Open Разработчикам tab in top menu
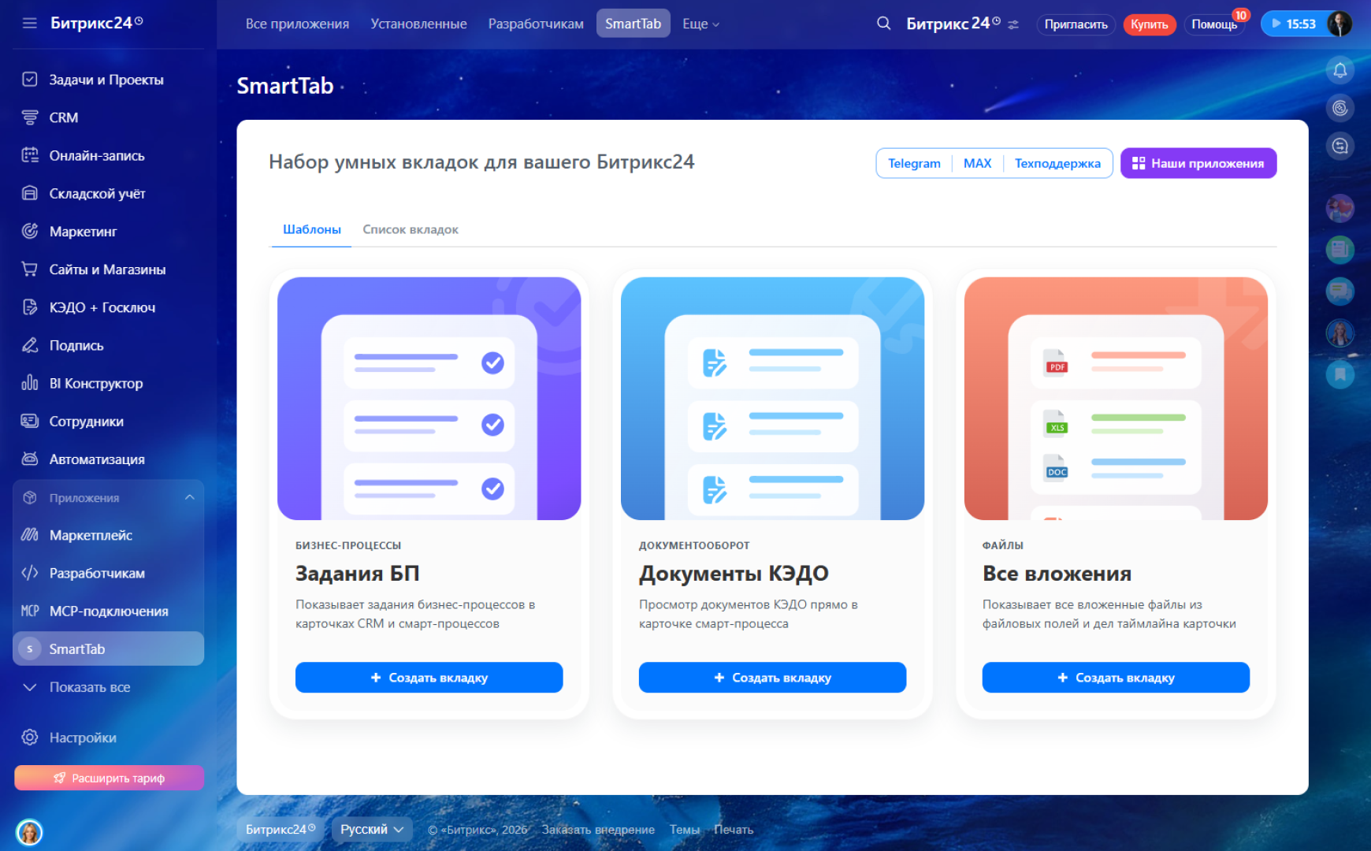The height and width of the screenshot is (851, 1371). (x=536, y=24)
